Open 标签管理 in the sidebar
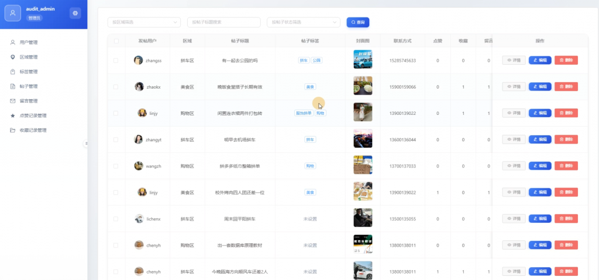This screenshot has height=280, width=599. pos(29,72)
